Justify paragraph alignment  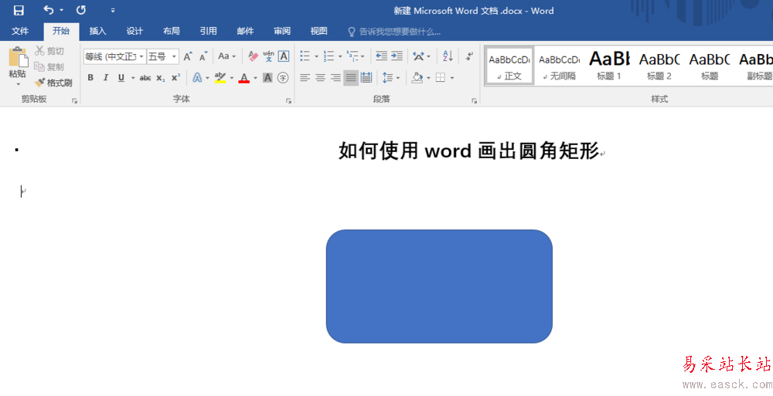(351, 78)
